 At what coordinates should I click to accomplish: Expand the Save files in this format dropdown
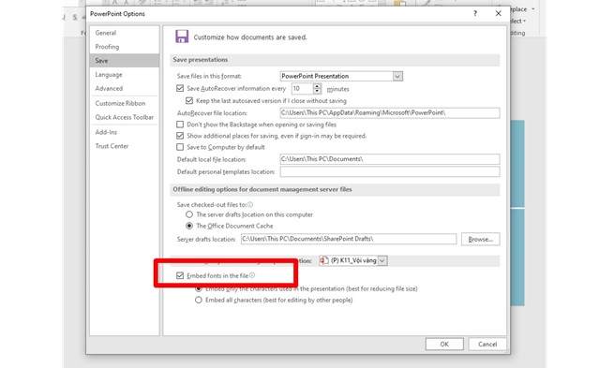pos(397,76)
